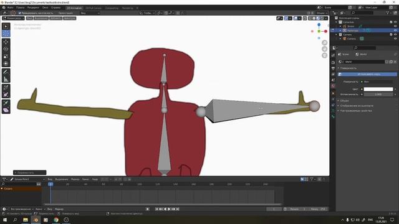Open File Explorer from the taskbar
Screen dimensions: 399x224
click(x=26, y=220)
